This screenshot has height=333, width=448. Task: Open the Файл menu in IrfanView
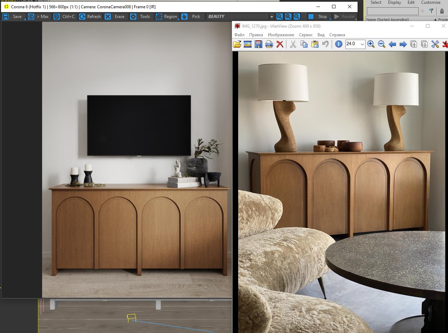click(239, 35)
